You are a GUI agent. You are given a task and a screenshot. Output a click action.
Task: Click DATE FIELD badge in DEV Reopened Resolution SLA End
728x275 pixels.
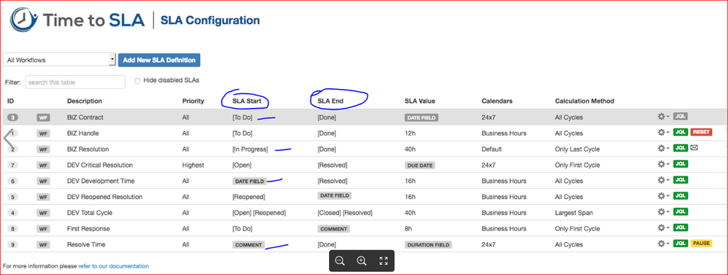tap(335, 195)
